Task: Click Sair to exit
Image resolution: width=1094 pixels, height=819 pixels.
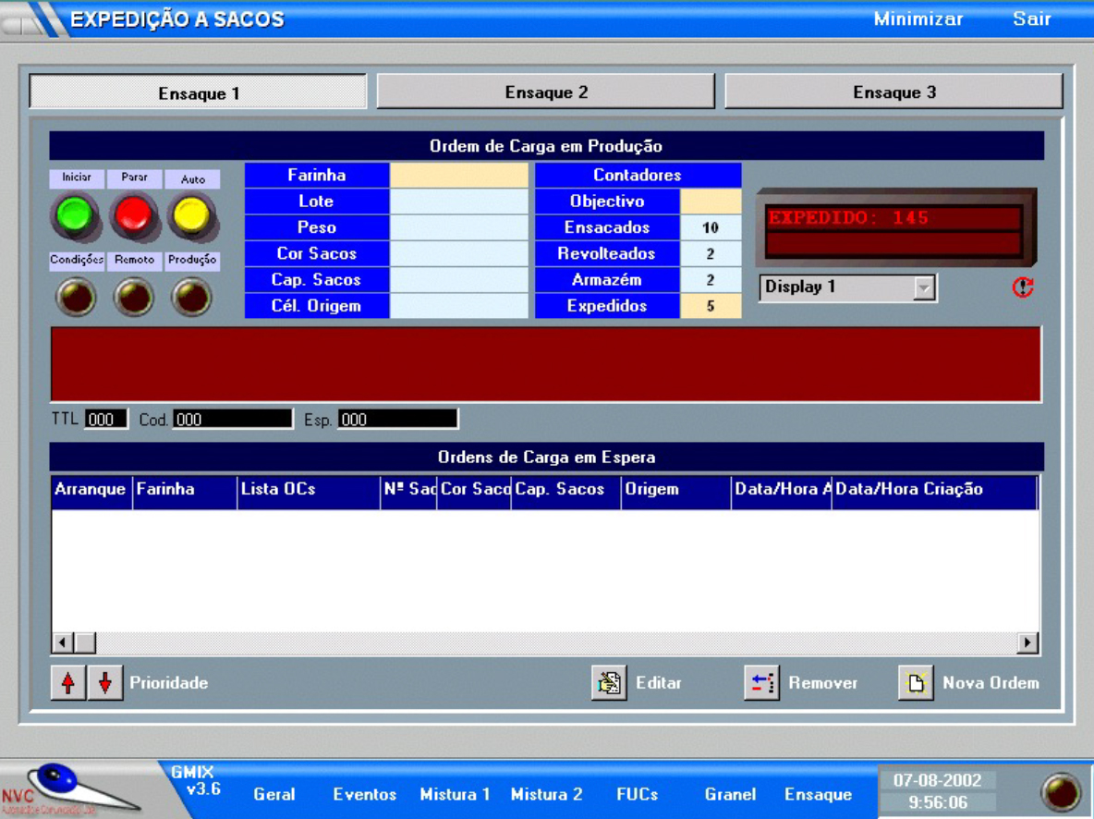Action: [x=1031, y=19]
